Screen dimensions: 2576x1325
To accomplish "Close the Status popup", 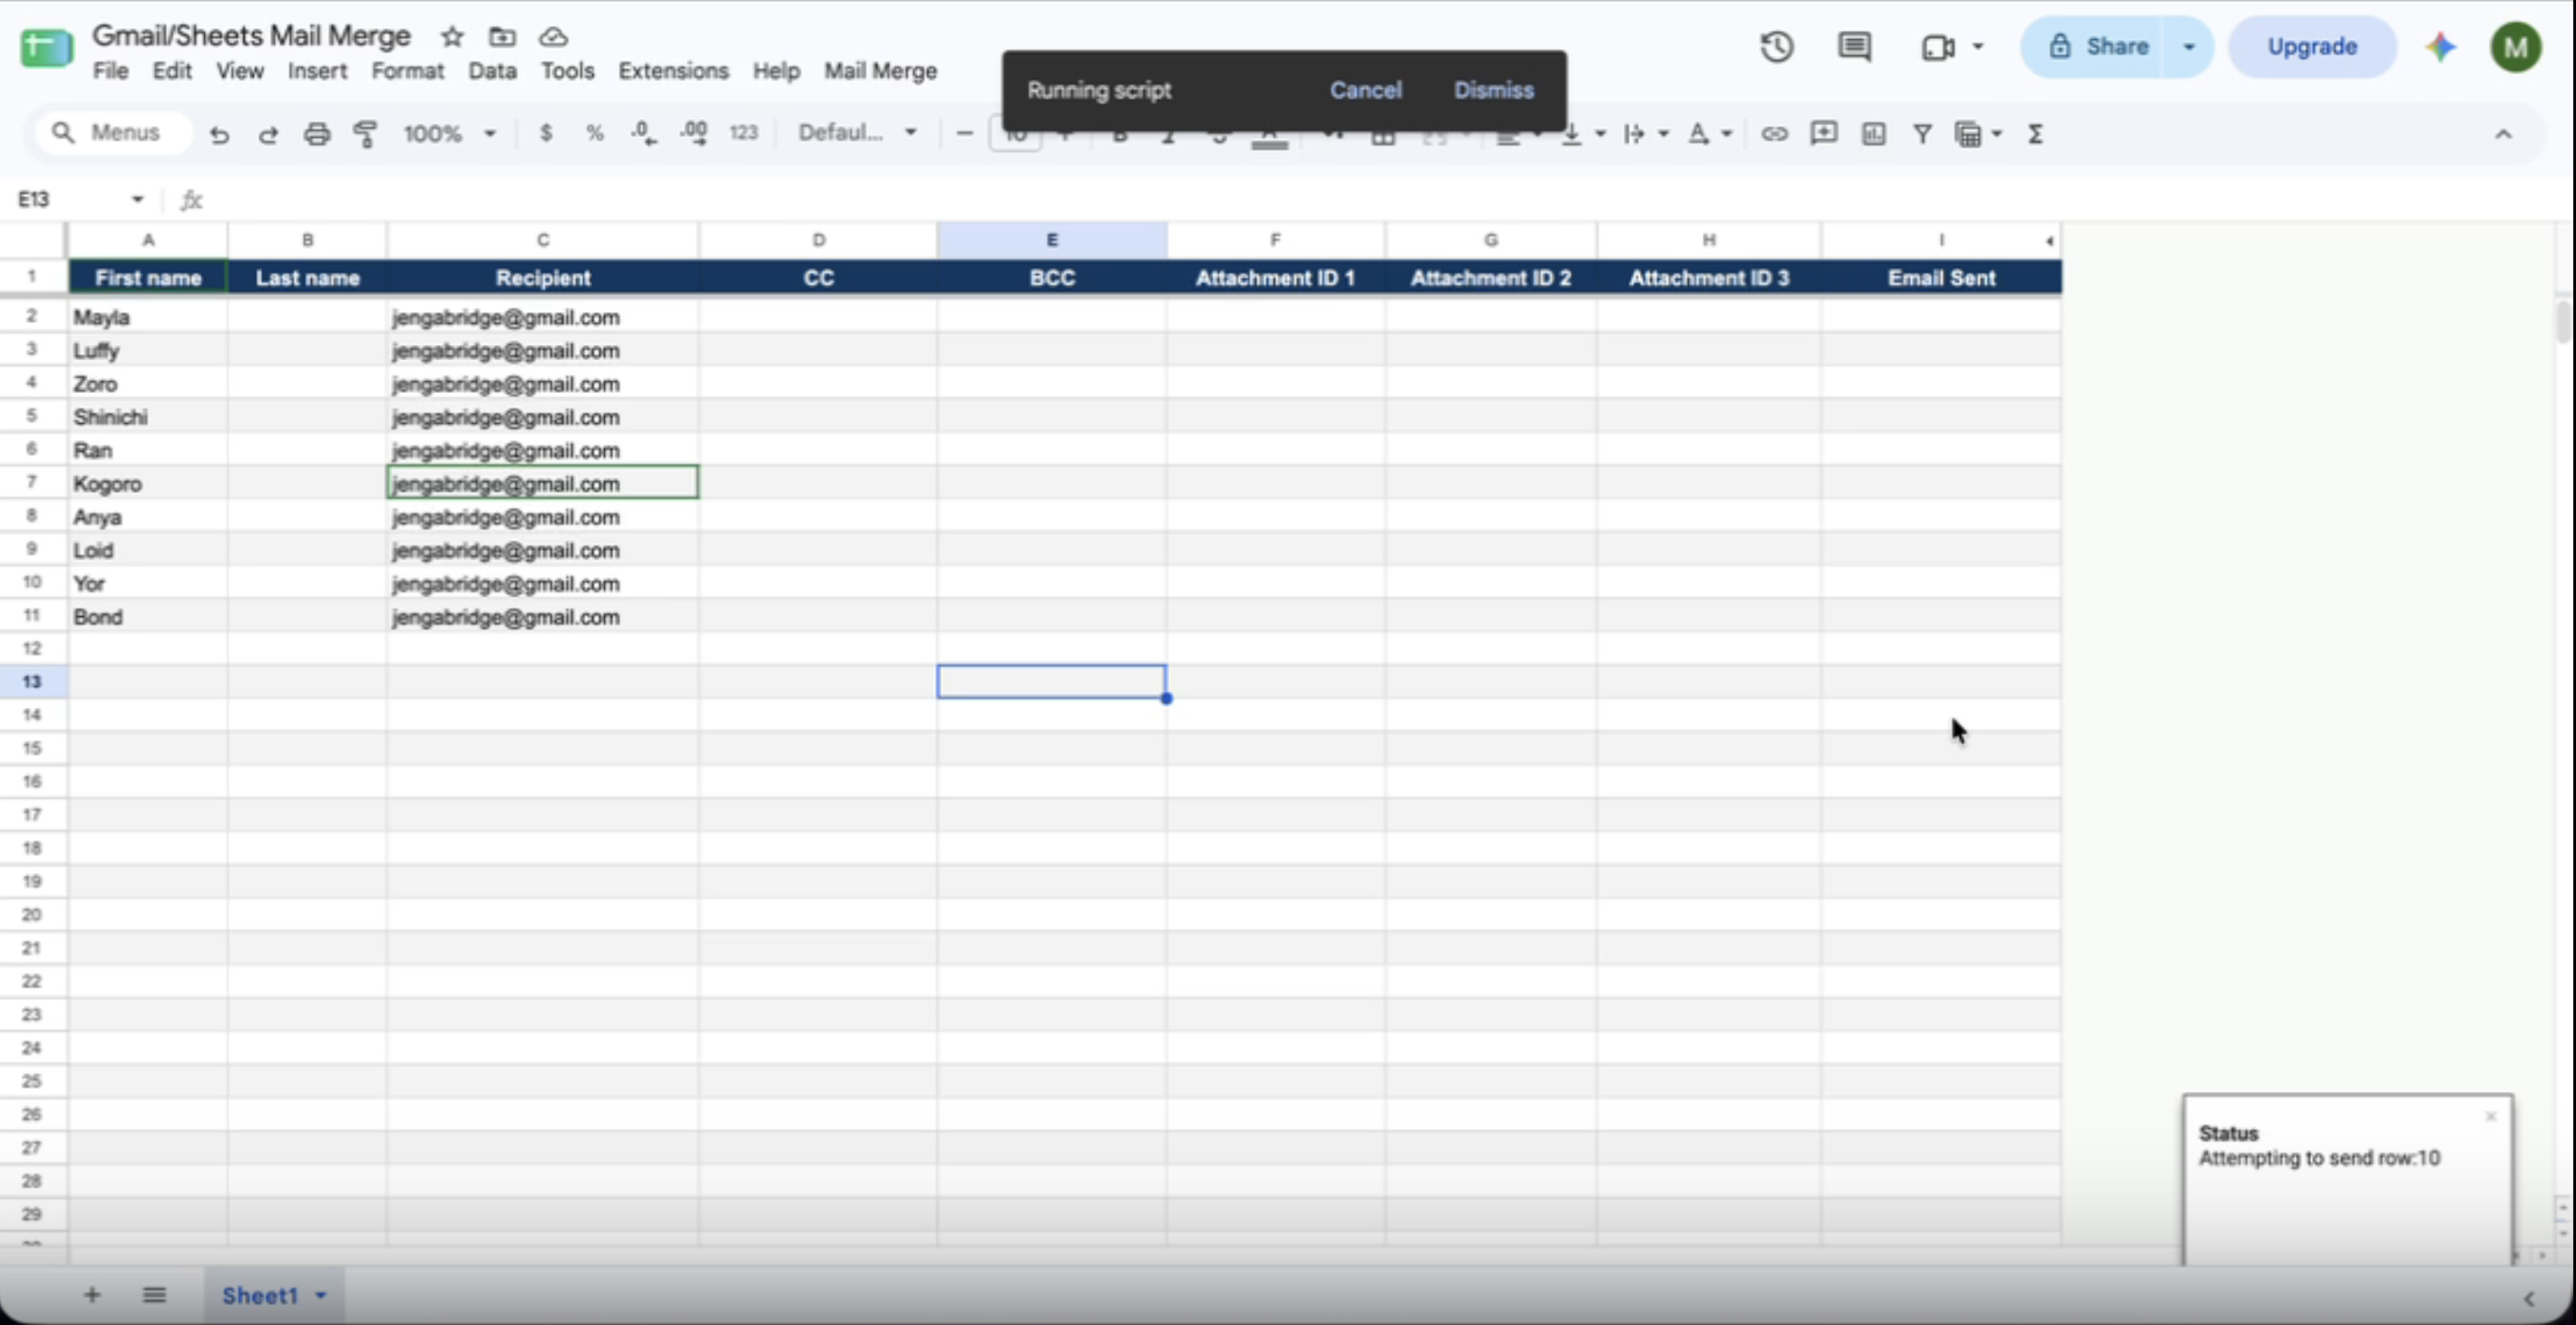I will [x=2490, y=1116].
